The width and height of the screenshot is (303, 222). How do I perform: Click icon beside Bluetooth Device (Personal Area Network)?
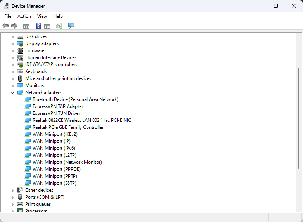pyautogui.click(x=28, y=99)
